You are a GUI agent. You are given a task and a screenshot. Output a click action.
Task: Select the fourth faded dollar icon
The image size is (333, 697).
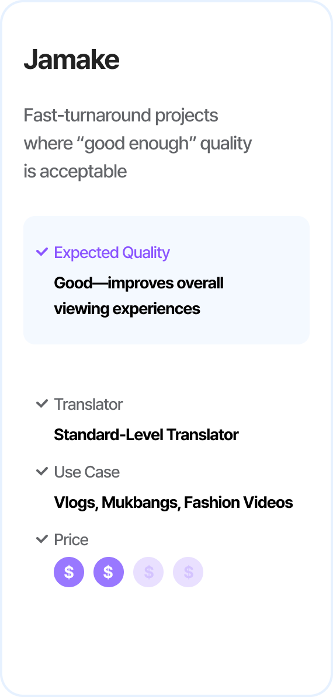tap(188, 572)
